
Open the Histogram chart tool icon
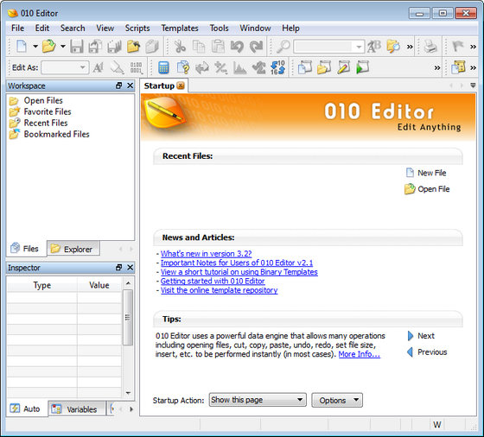[x=240, y=67]
